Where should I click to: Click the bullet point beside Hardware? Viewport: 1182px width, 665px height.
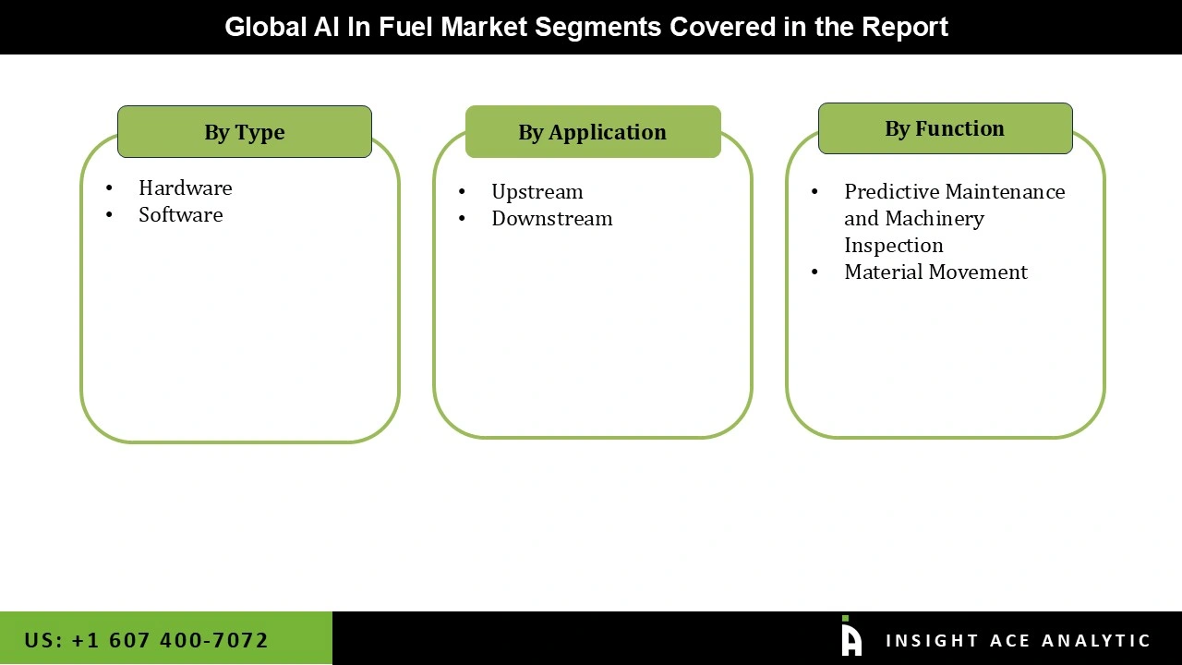click(109, 187)
